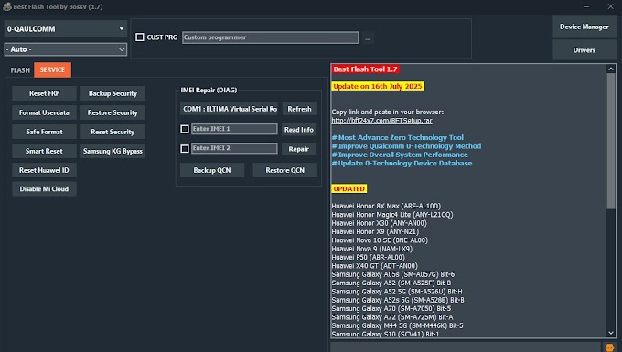Refresh the COM port list
The height and width of the screenshot is (352, 622).
point(299,109)
